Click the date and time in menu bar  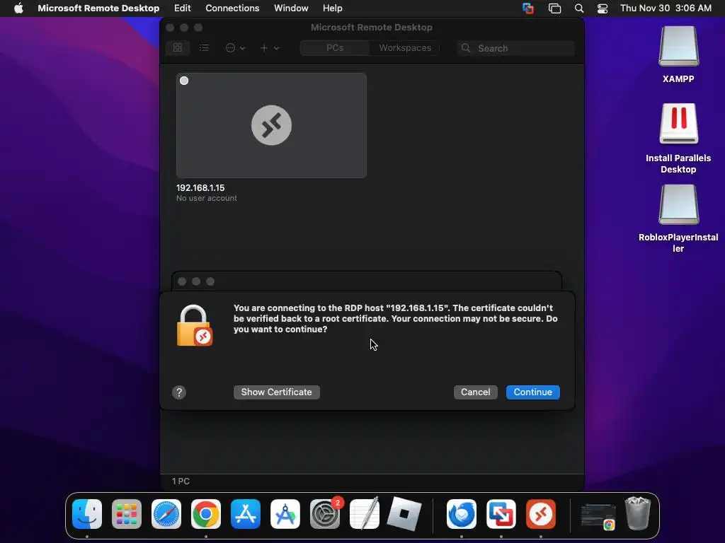[x=666, y=8]
